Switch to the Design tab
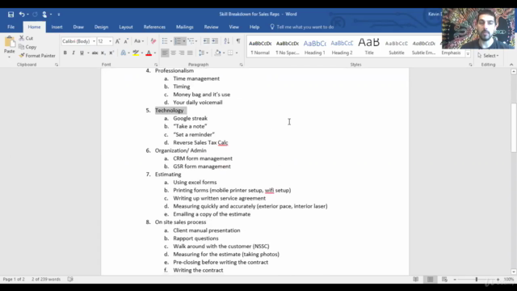 [101, 27]
